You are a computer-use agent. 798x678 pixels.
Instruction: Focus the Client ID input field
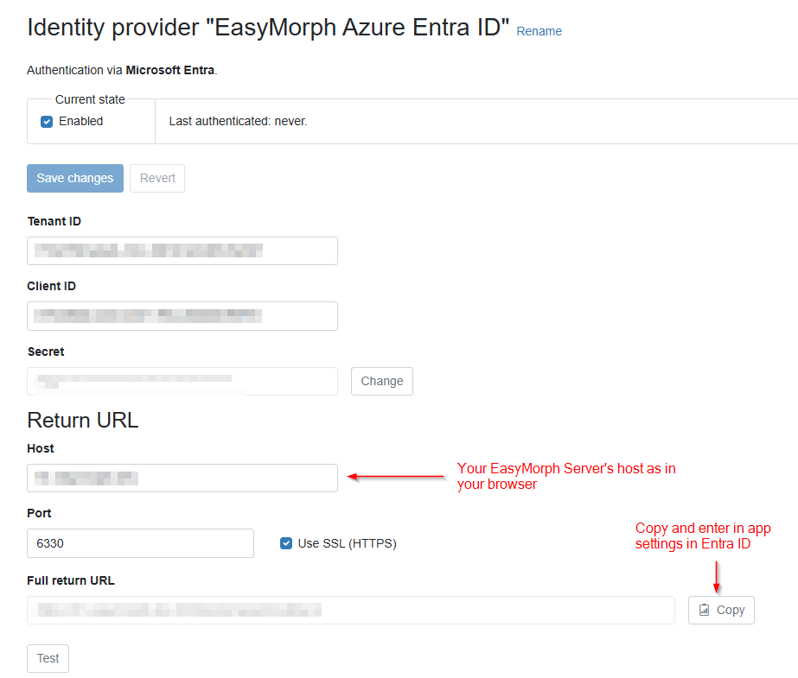coord(182,316)
